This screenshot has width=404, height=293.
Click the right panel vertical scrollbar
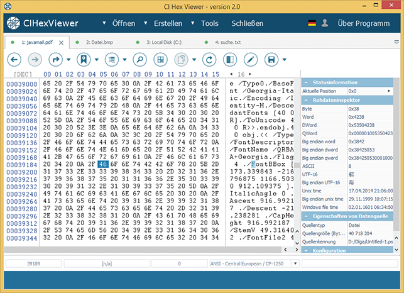396,153
